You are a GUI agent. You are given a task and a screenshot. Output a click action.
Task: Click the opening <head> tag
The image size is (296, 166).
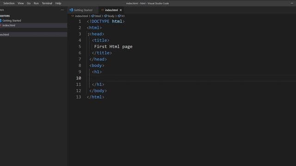(97, 34)
